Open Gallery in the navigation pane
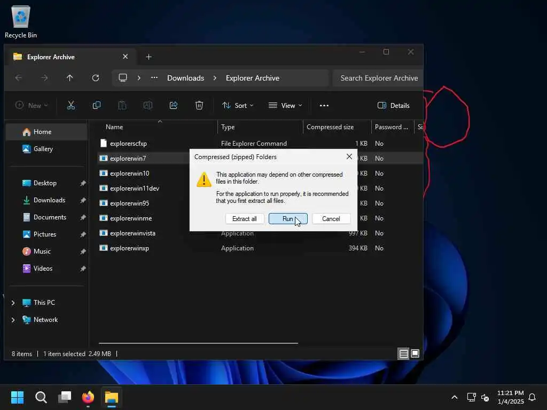The width and height of the screenshot is (547, 410). pyautogui.click(x=46, y=149)
